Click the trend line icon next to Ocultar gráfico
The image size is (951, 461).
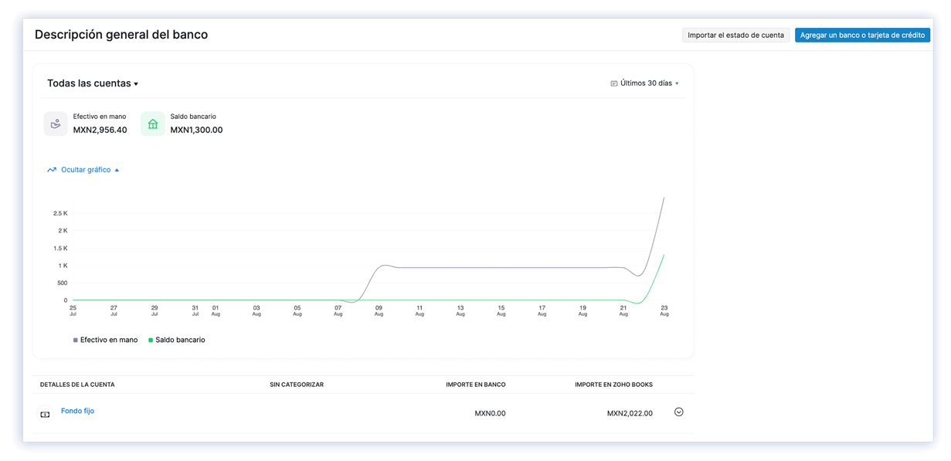[52, 170]
